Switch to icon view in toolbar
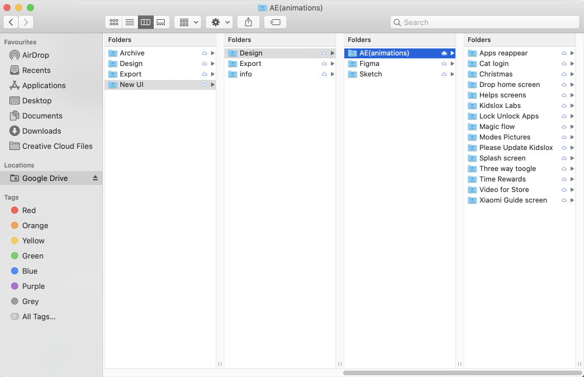584x377 pixels. (x=114, y=22)
